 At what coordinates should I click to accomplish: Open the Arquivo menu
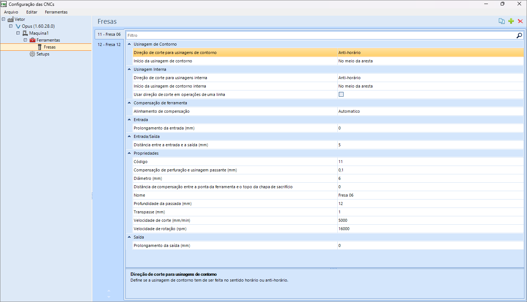(x=11, y=12)
